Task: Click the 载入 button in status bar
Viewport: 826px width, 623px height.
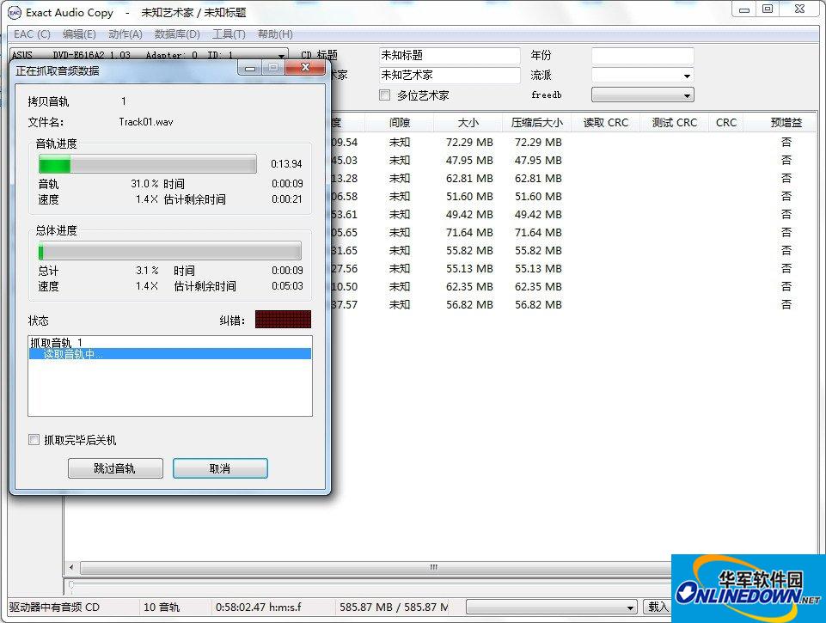Action: pos(657,607)
